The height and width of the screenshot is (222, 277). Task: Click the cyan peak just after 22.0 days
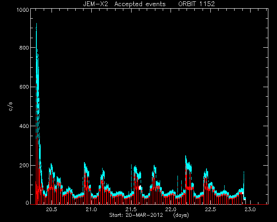[186, 157]
